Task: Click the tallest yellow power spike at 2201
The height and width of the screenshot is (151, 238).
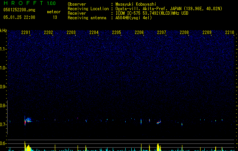Action: coord(25,146)
